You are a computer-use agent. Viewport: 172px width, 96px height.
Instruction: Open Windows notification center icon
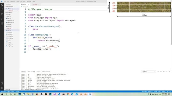169,94
